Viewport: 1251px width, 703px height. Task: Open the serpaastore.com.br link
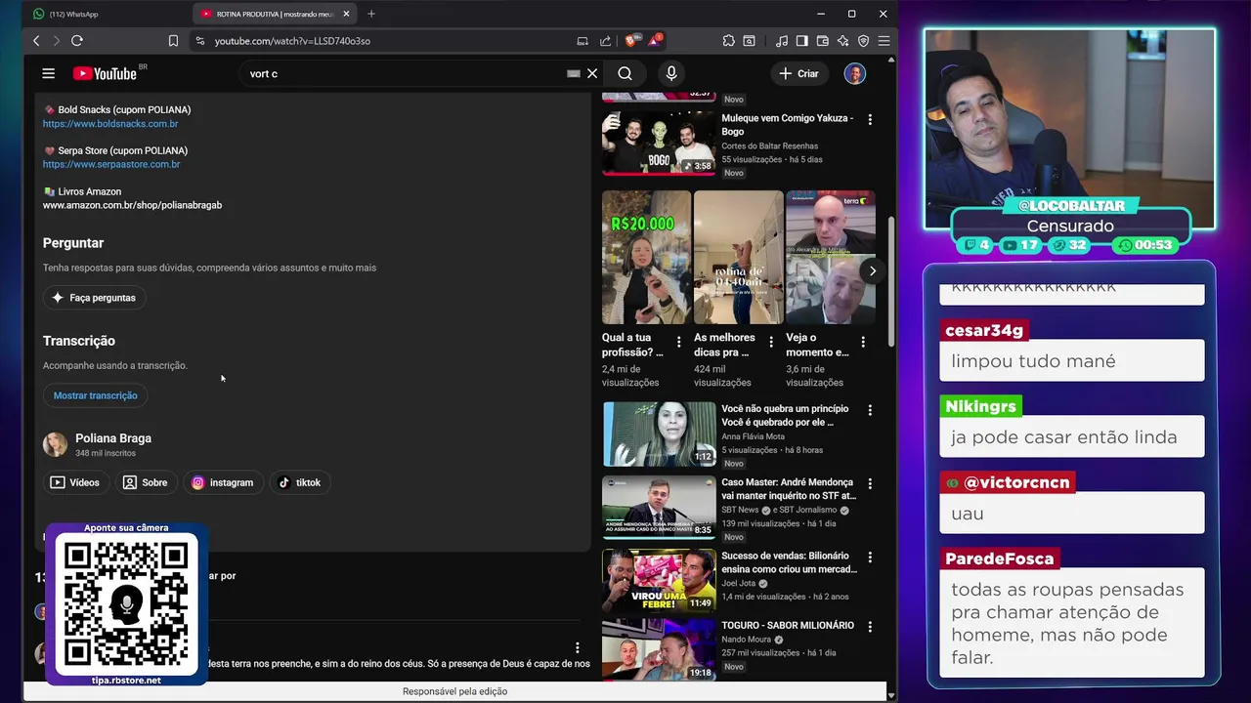click(x=111, y=164)
